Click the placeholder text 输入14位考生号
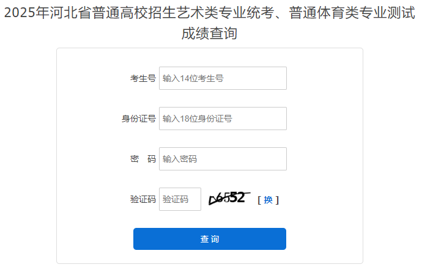Screen dimensions: 422x267 (193, 79)
